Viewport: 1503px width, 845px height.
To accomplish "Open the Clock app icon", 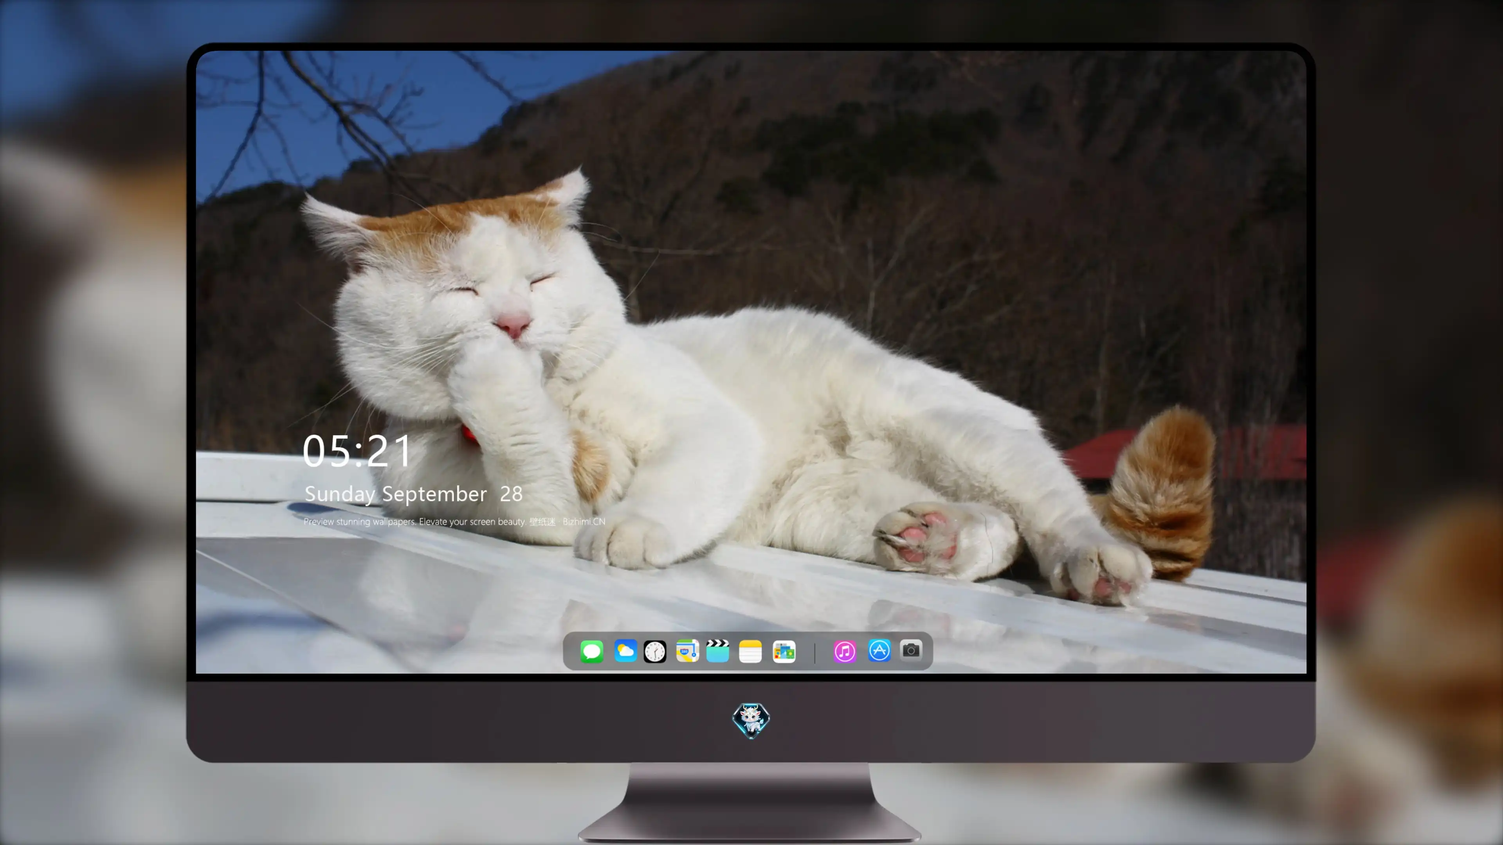I will tap(655, 651).
